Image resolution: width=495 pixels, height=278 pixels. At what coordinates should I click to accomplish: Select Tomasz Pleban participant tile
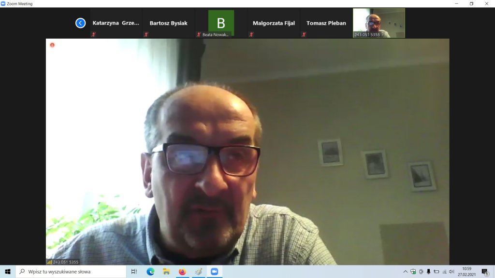326,23
